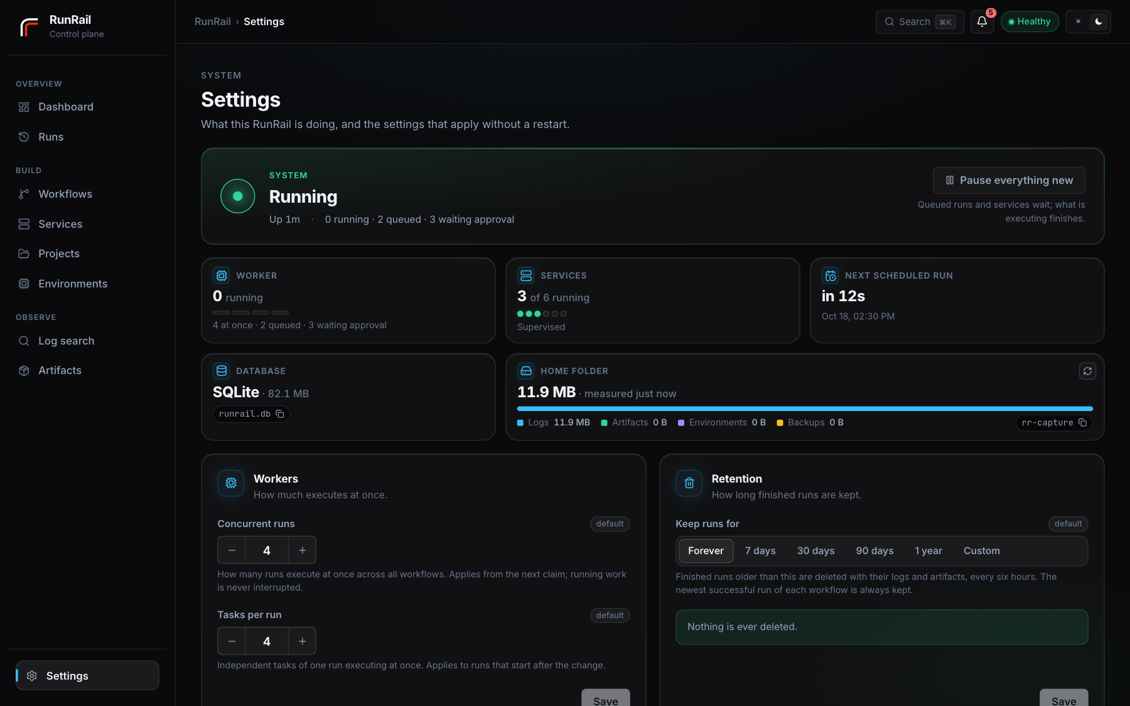This screenshot has width=1130, height=706.
Task: Open the Search box
Action: 920,22
